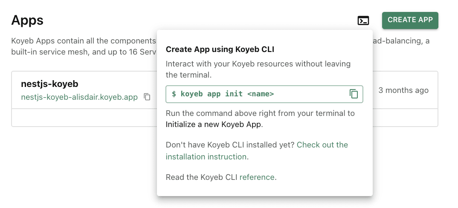Copy the koyeb app init command
Screen dimensions: 458x208
354,94
